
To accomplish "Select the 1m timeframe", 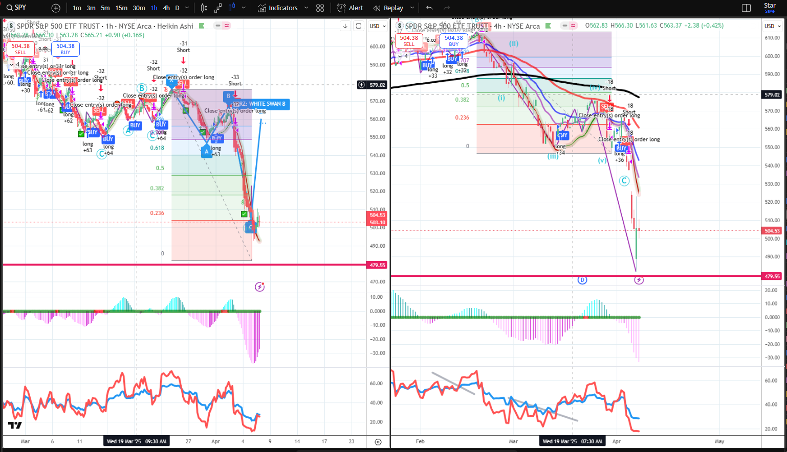I will (x=77, y=8).
